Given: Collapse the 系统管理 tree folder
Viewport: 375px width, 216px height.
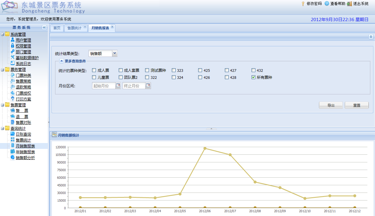Looking at the screenshot, I should pyautogui.click(x=3, y=34).
